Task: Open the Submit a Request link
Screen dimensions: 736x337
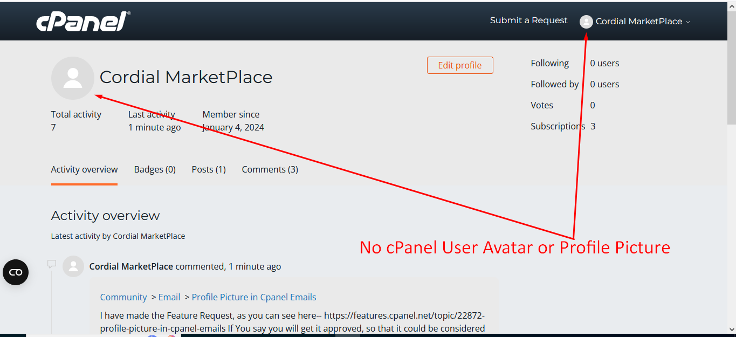Action: click(528, 20)
